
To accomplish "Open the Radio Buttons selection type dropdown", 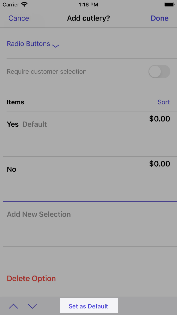I will [28, 44].
